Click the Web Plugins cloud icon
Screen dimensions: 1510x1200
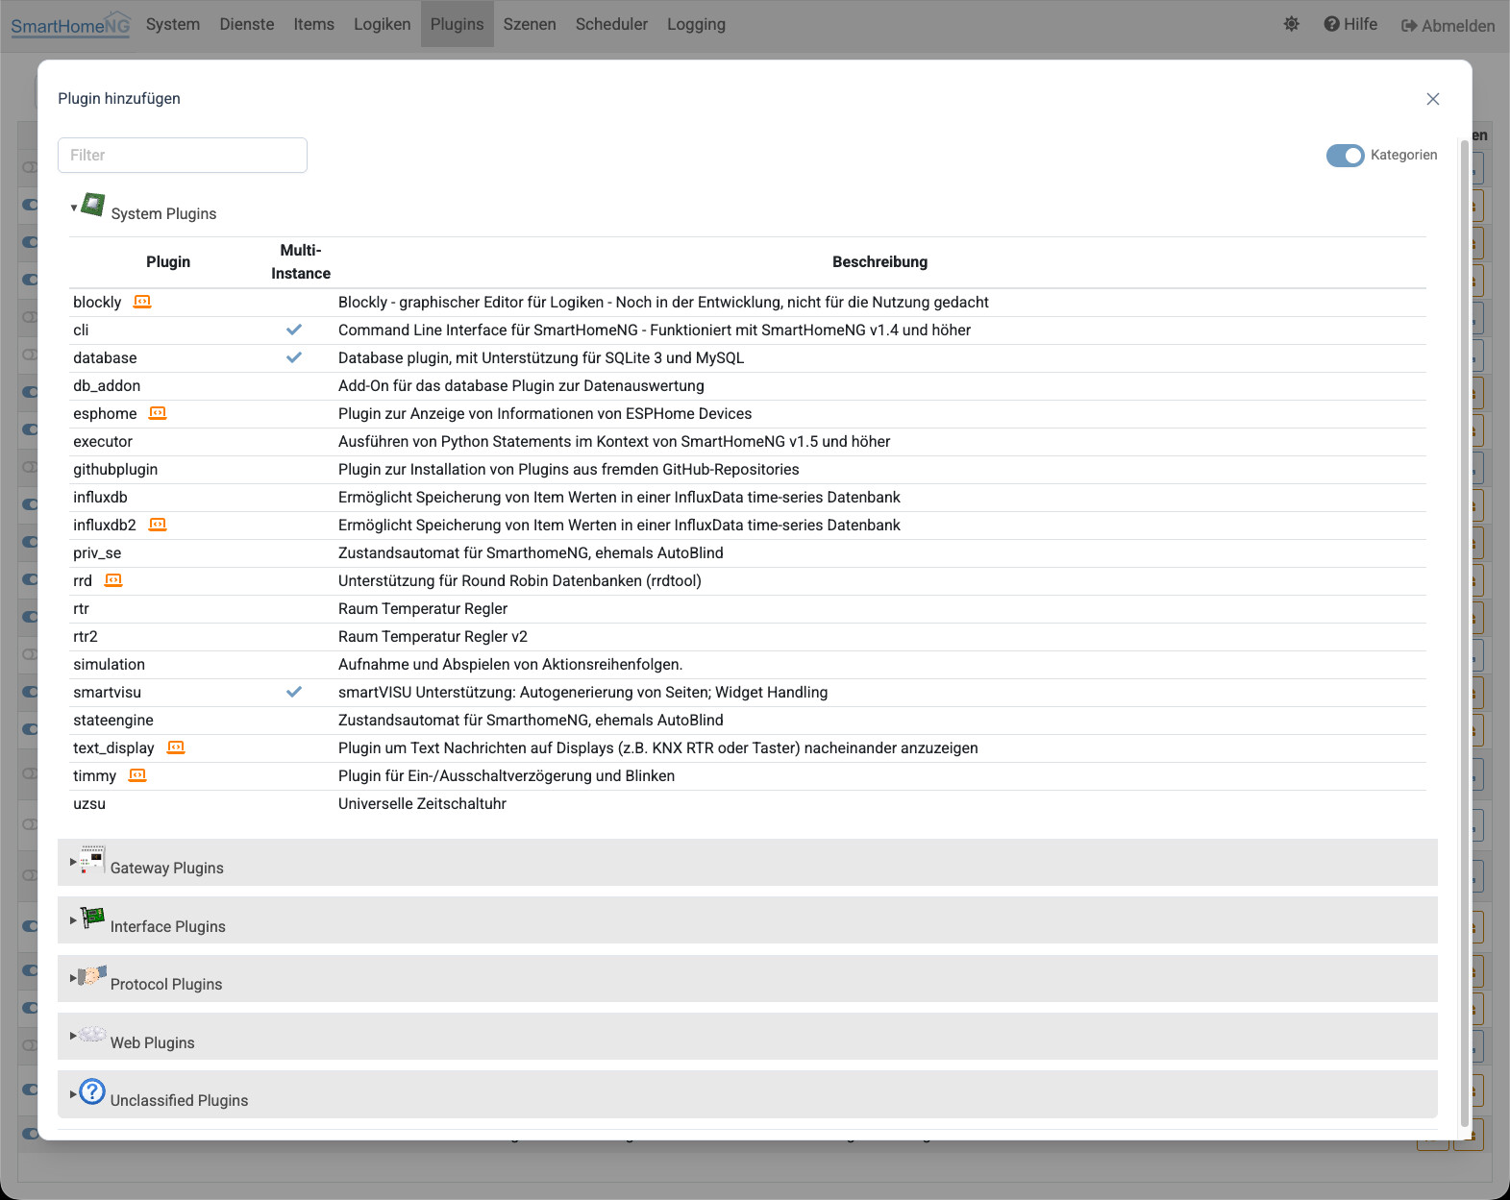[x=92, y=1034]
